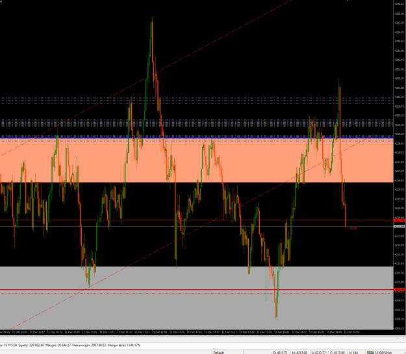Click the gray price label on price axis
This screenshot has height=354, width=406.
pos(399,226)
